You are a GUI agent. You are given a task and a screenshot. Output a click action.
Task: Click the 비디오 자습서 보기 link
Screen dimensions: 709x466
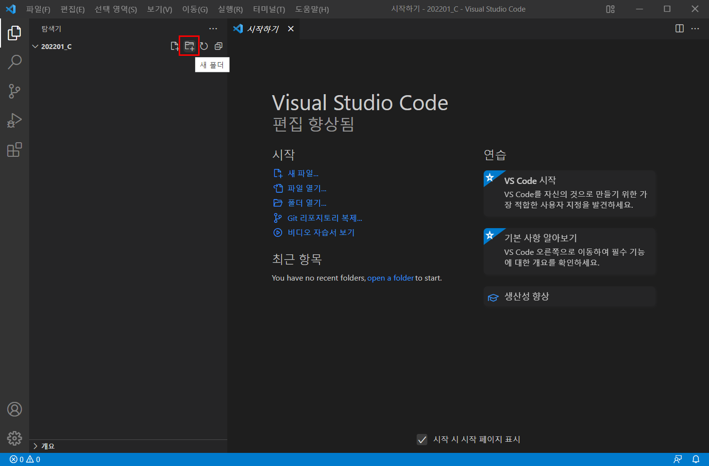314,233
